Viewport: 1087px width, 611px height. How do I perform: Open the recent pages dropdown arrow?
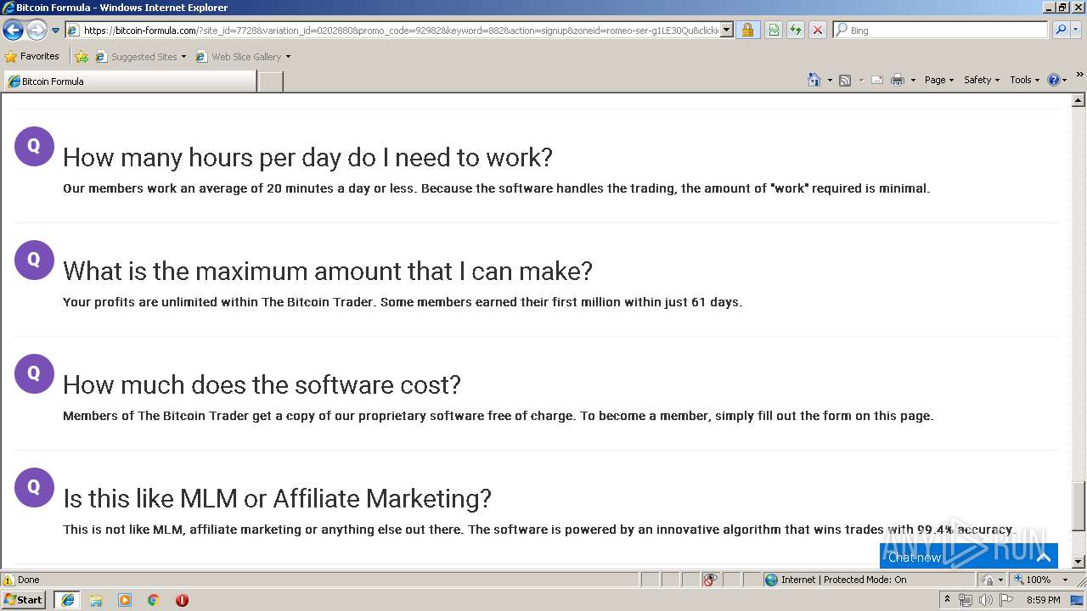point(55,31)
